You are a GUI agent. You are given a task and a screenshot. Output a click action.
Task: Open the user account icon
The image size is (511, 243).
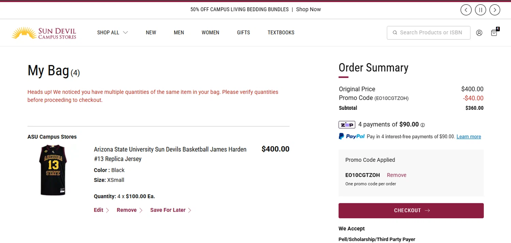(x=479, y=33)
